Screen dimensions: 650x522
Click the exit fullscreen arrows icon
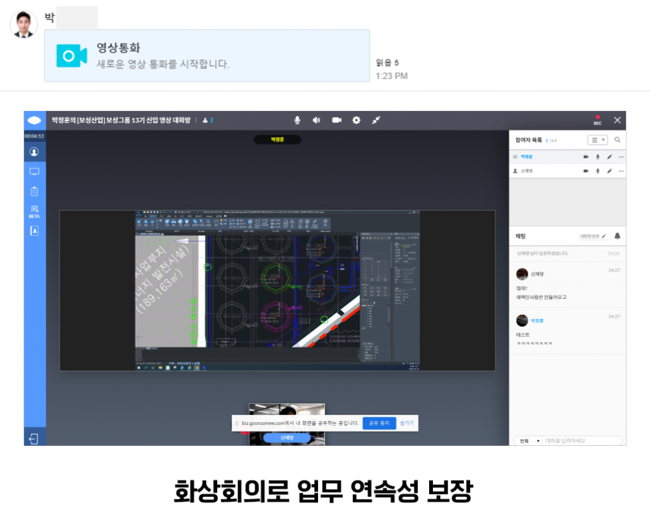point(376,121)
